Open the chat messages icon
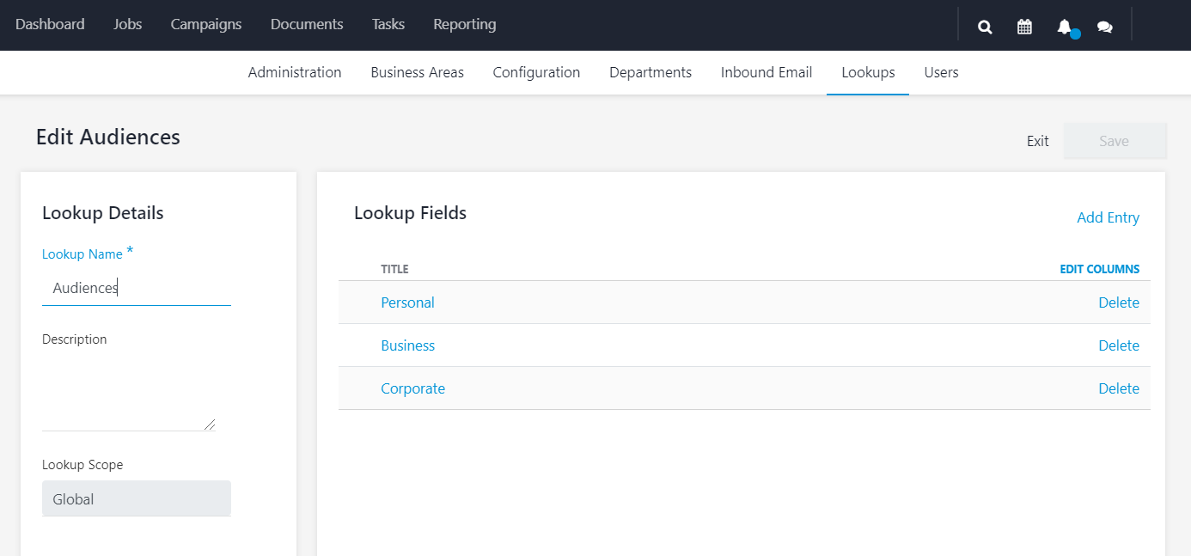1191x556 pixels. click(x=1105, y=27)
